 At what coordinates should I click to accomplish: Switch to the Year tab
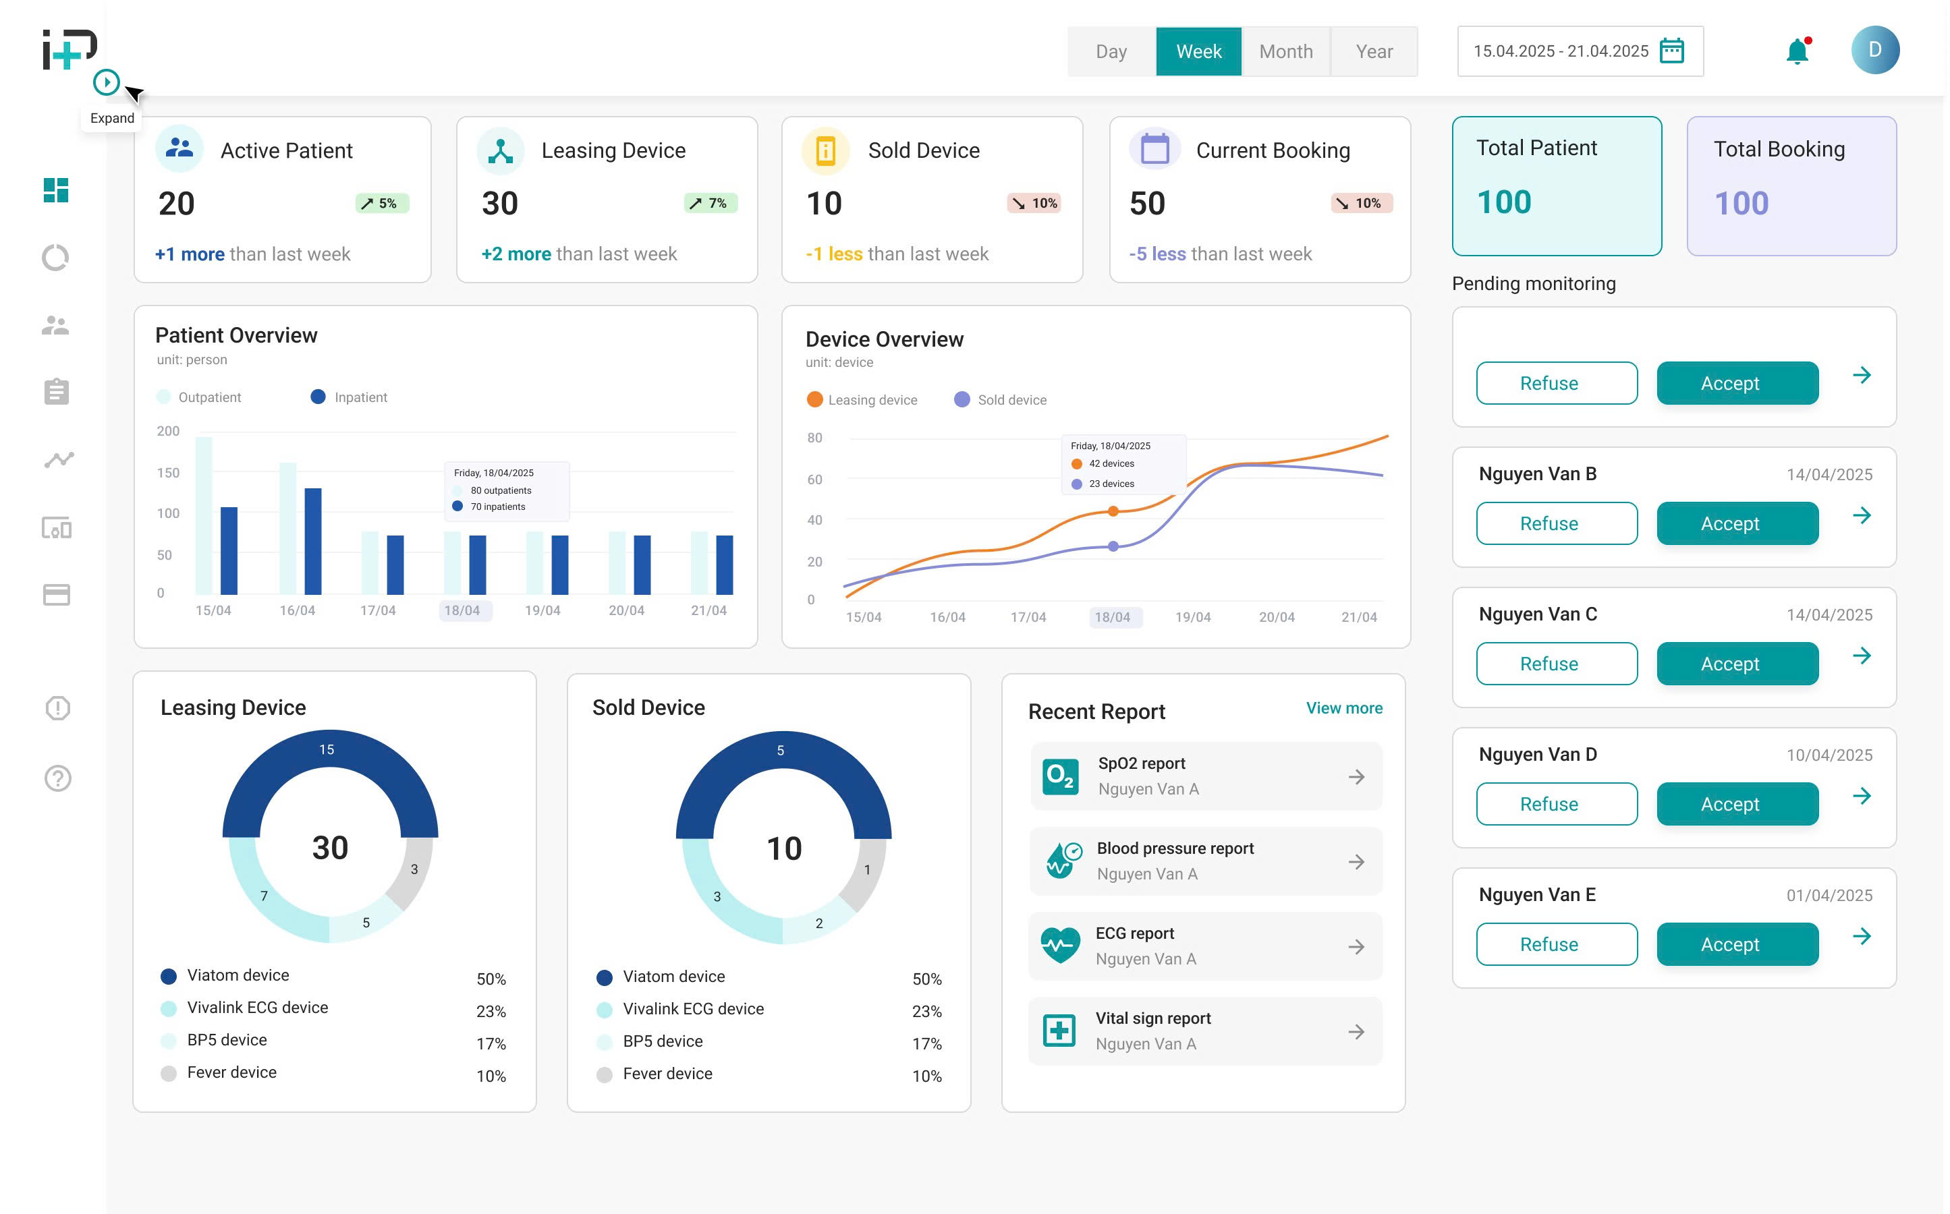(x=1373, y=51)
